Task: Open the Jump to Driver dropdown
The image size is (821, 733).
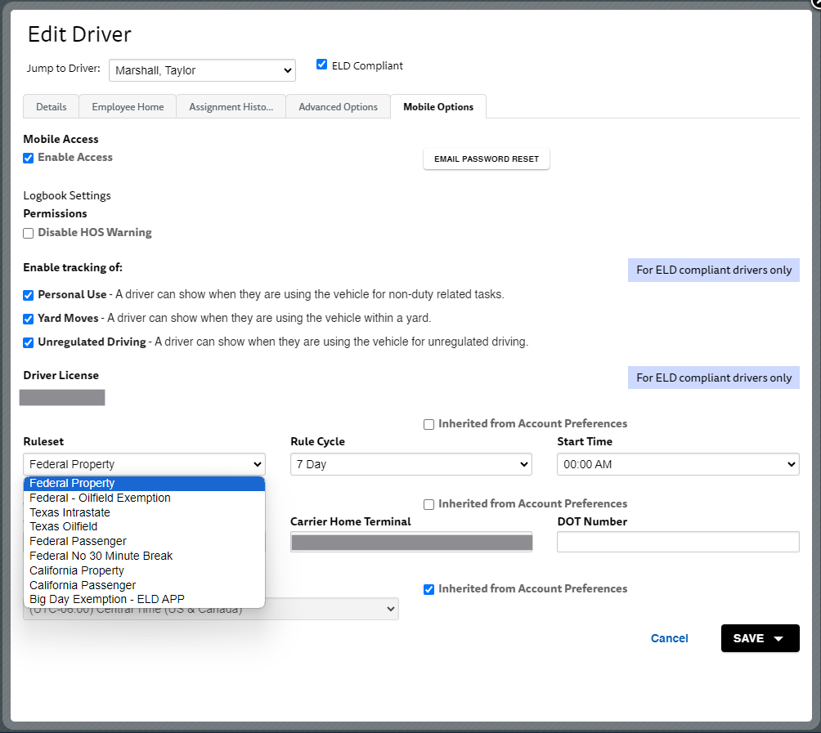Action: click(x=202, y=70)
